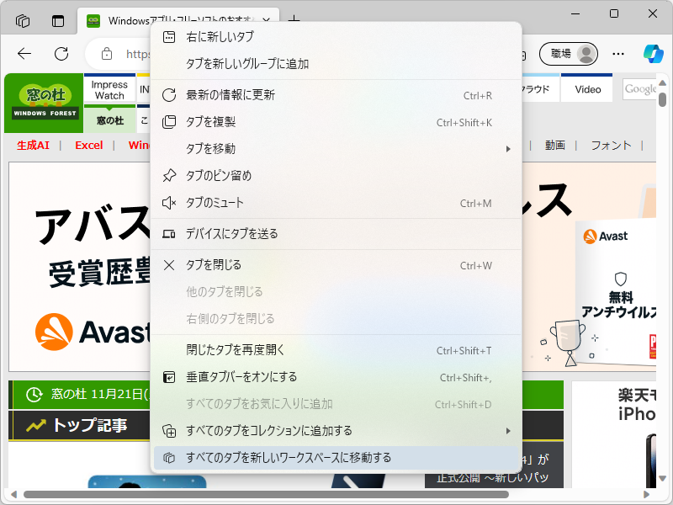This screenshot has height=505, width=673.
Task: Maximize the Edge window
Action: pyautogui.click(x=614, y=13)
